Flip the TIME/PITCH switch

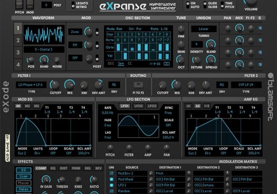222,5
